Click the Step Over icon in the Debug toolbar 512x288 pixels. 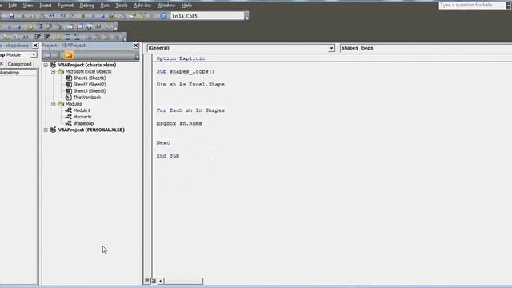(x=49, y=26)
